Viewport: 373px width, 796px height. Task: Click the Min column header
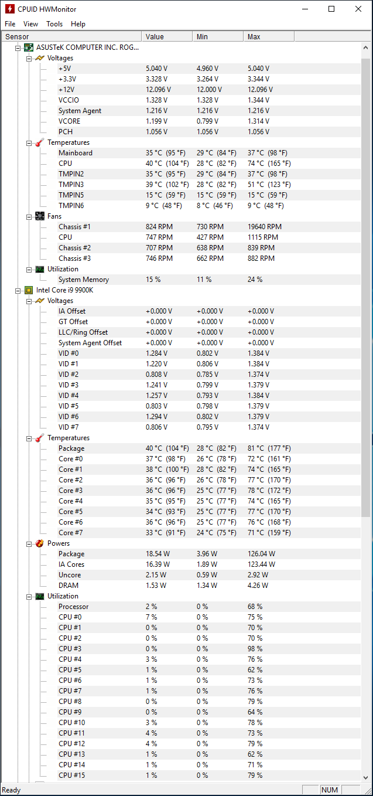tap(218, 36)
